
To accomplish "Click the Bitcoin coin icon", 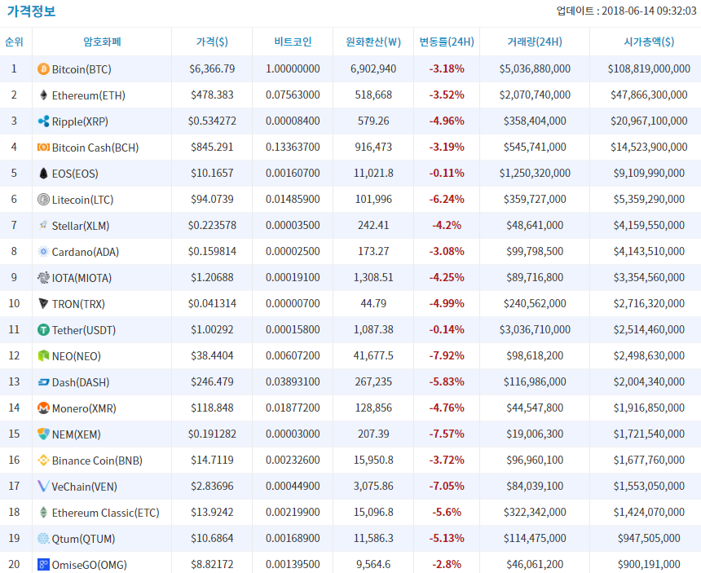I will tap(43, 68).
